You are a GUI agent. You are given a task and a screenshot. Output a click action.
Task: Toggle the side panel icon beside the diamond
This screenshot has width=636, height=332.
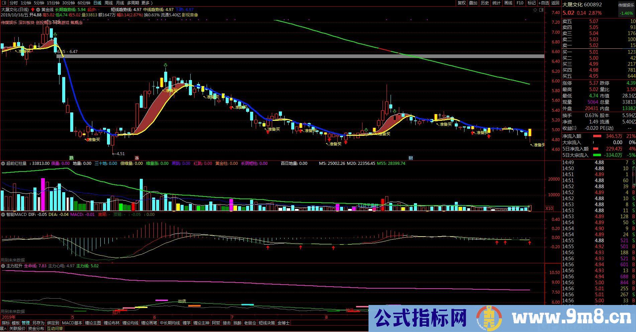pos(541,10)
